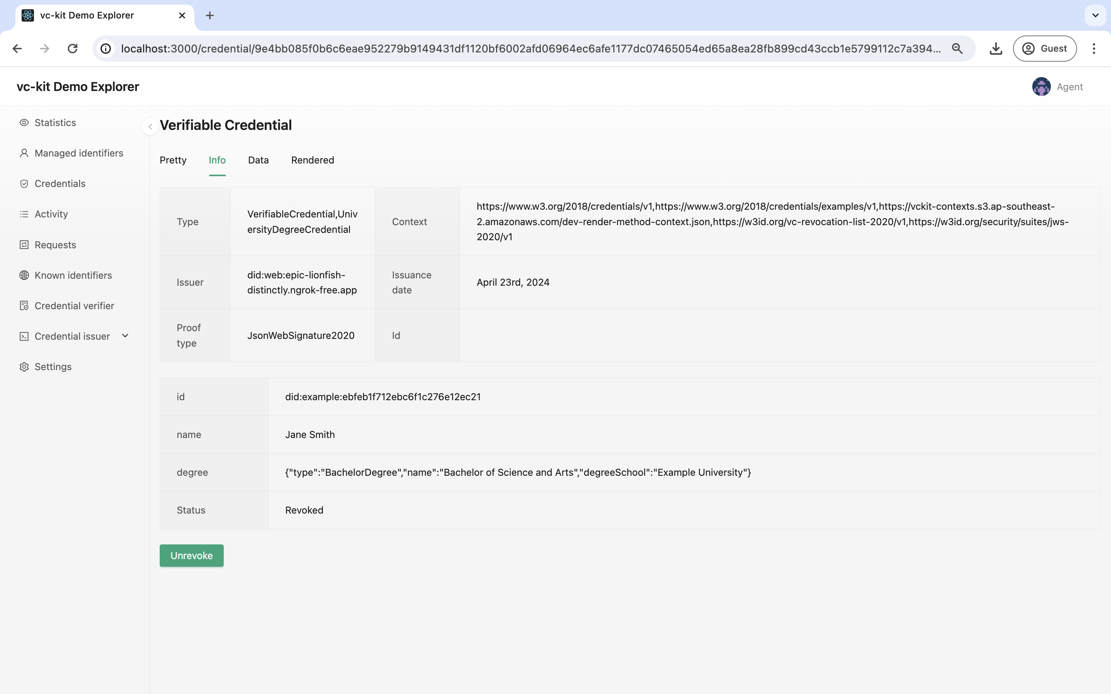The height and width of the screenshot is (694, 1111).
Task: Close the vc-kit Demo Explorer tab
Action: (x=182, y=15)
